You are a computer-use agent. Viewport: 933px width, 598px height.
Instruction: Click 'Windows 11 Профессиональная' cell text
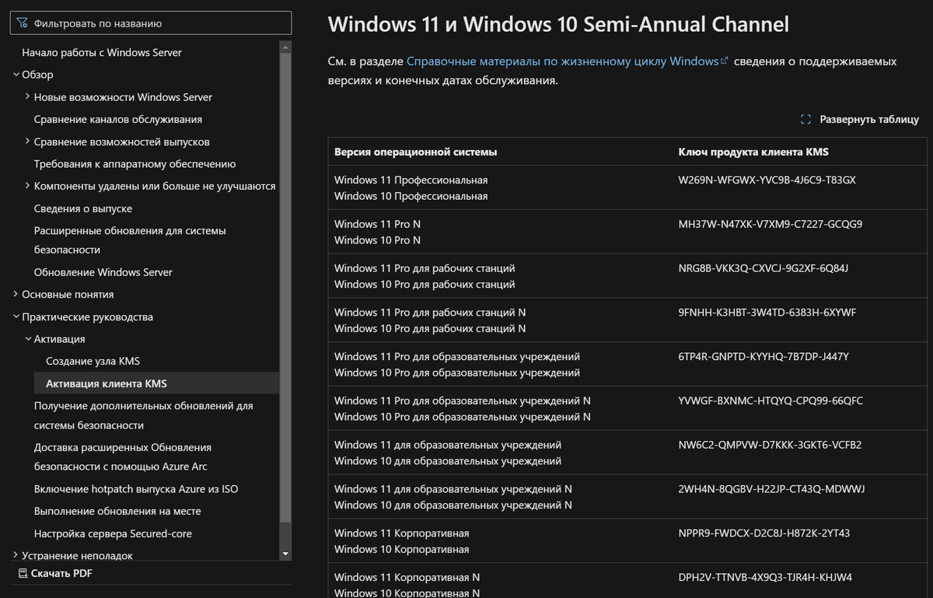[411, 180]
